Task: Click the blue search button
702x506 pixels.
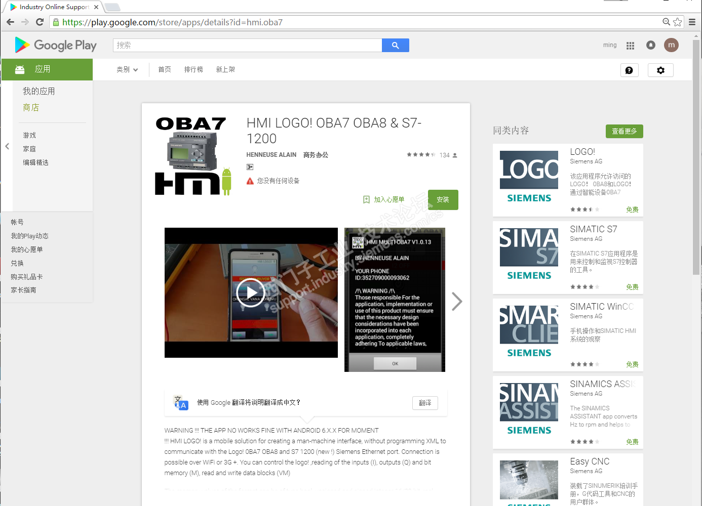Action: coord(396,45)
